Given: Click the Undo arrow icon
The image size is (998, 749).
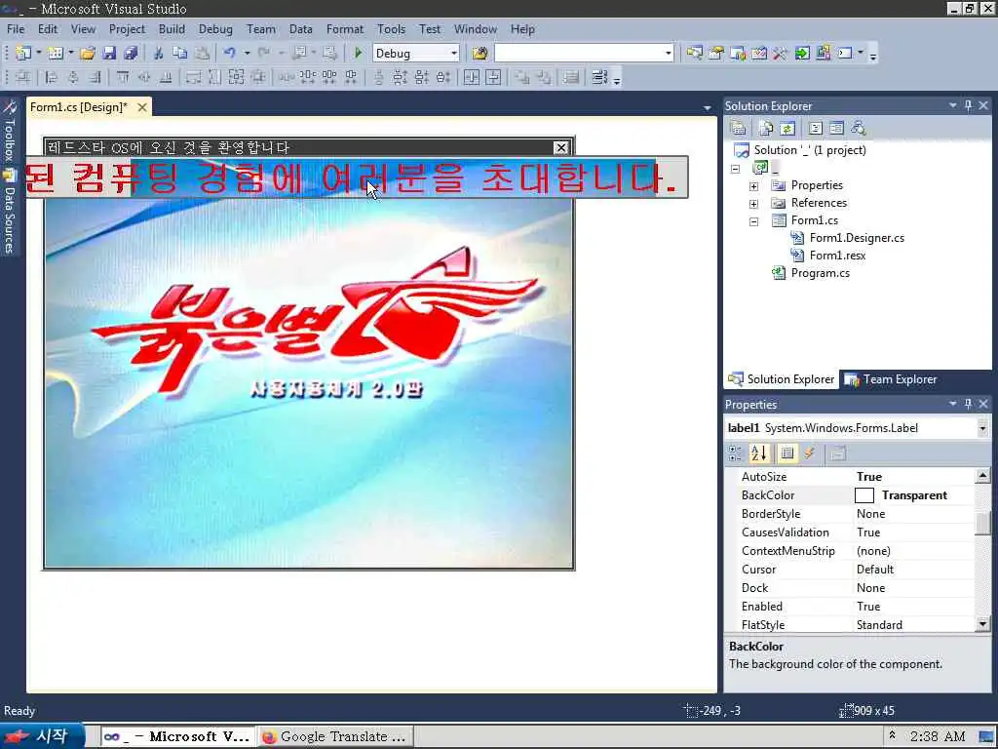Looking at the screenshot, I should click(x=230, y=54).
